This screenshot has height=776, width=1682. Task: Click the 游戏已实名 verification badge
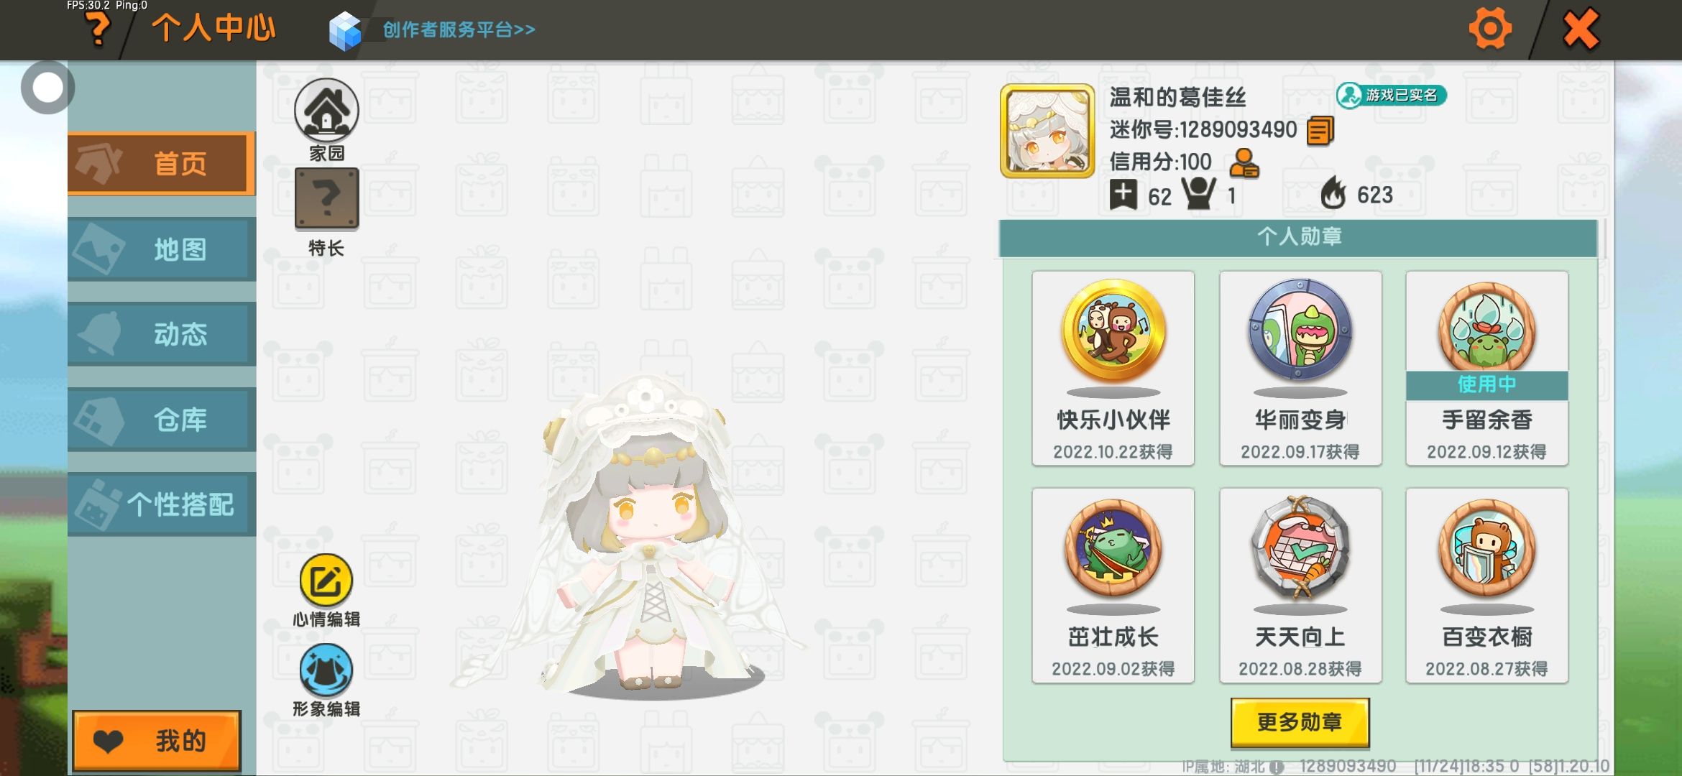[x=1391, y=95]
